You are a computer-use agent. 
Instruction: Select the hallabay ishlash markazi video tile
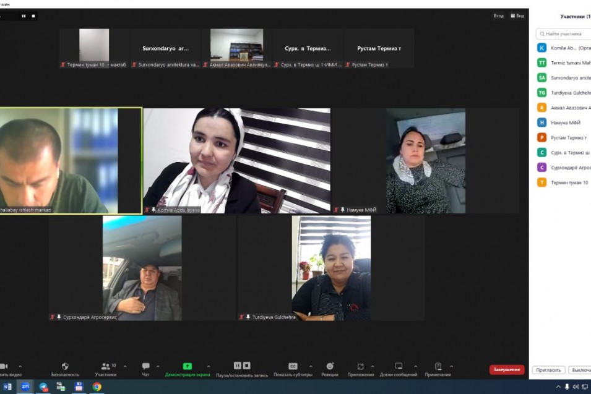pos(71,161)
